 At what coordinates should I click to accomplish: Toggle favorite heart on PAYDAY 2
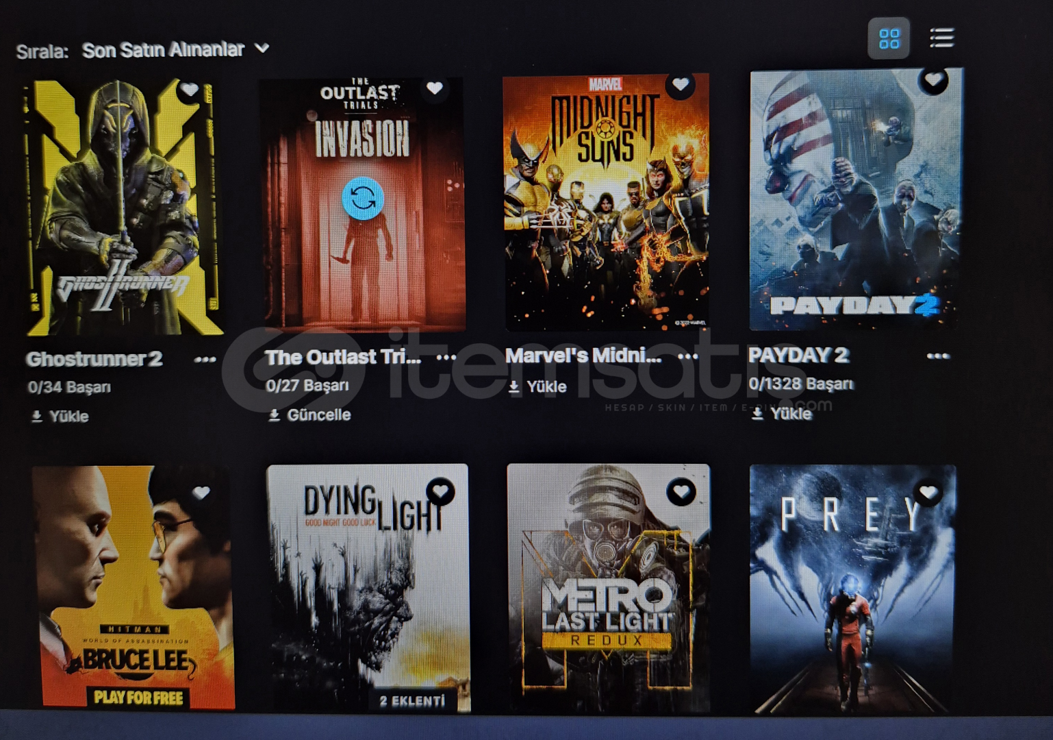pos(933,80)
